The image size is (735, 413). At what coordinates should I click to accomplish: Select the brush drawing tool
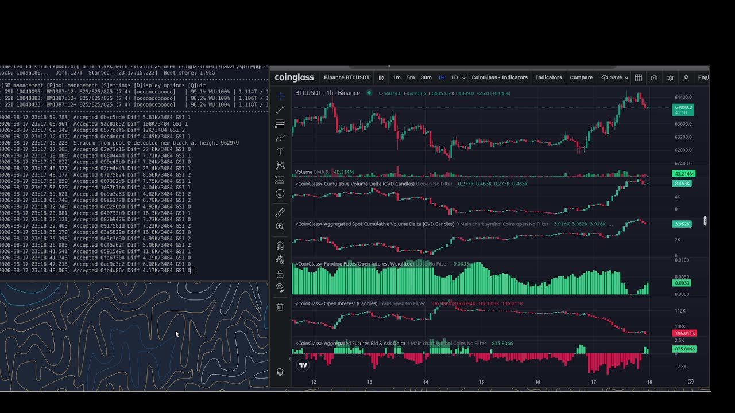[280, 138]
